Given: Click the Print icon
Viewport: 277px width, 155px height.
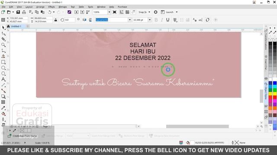Looking at the screenshot, I should coord(24,12).
